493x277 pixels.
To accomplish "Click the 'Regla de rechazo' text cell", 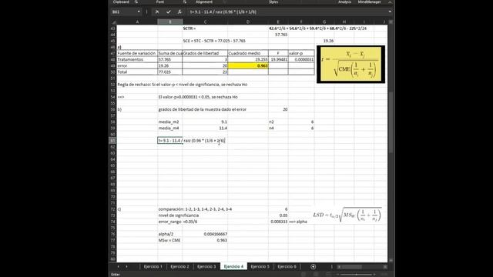I will 183,85.
